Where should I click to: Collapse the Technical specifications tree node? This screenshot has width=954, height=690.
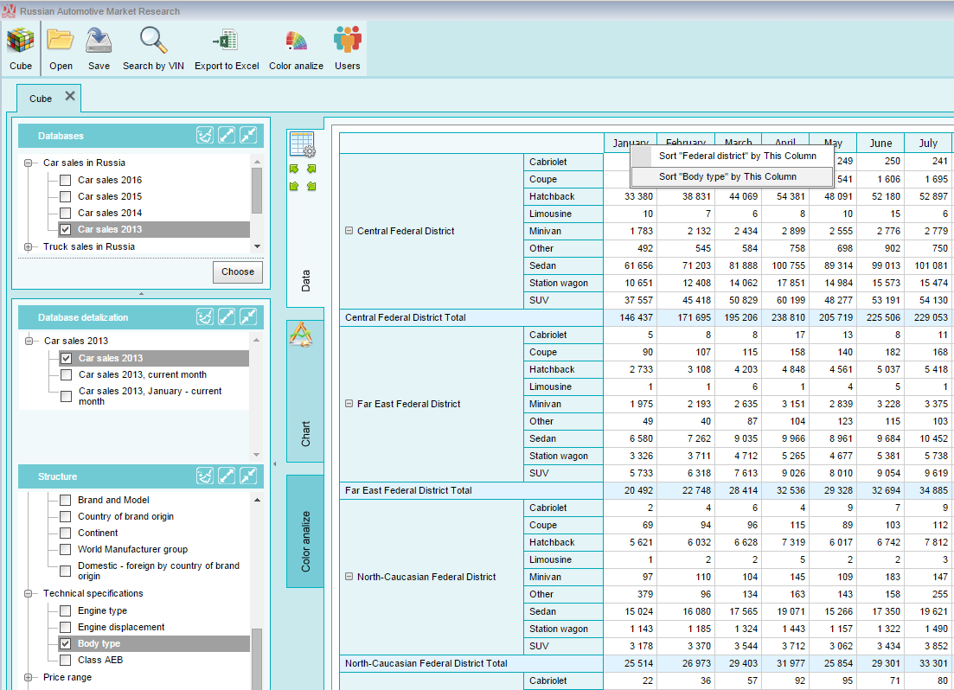28,593
